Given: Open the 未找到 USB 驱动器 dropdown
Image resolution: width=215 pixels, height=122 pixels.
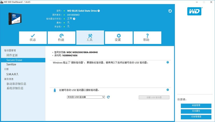Looking at the screenshot, I should click(x=86, y=97).
